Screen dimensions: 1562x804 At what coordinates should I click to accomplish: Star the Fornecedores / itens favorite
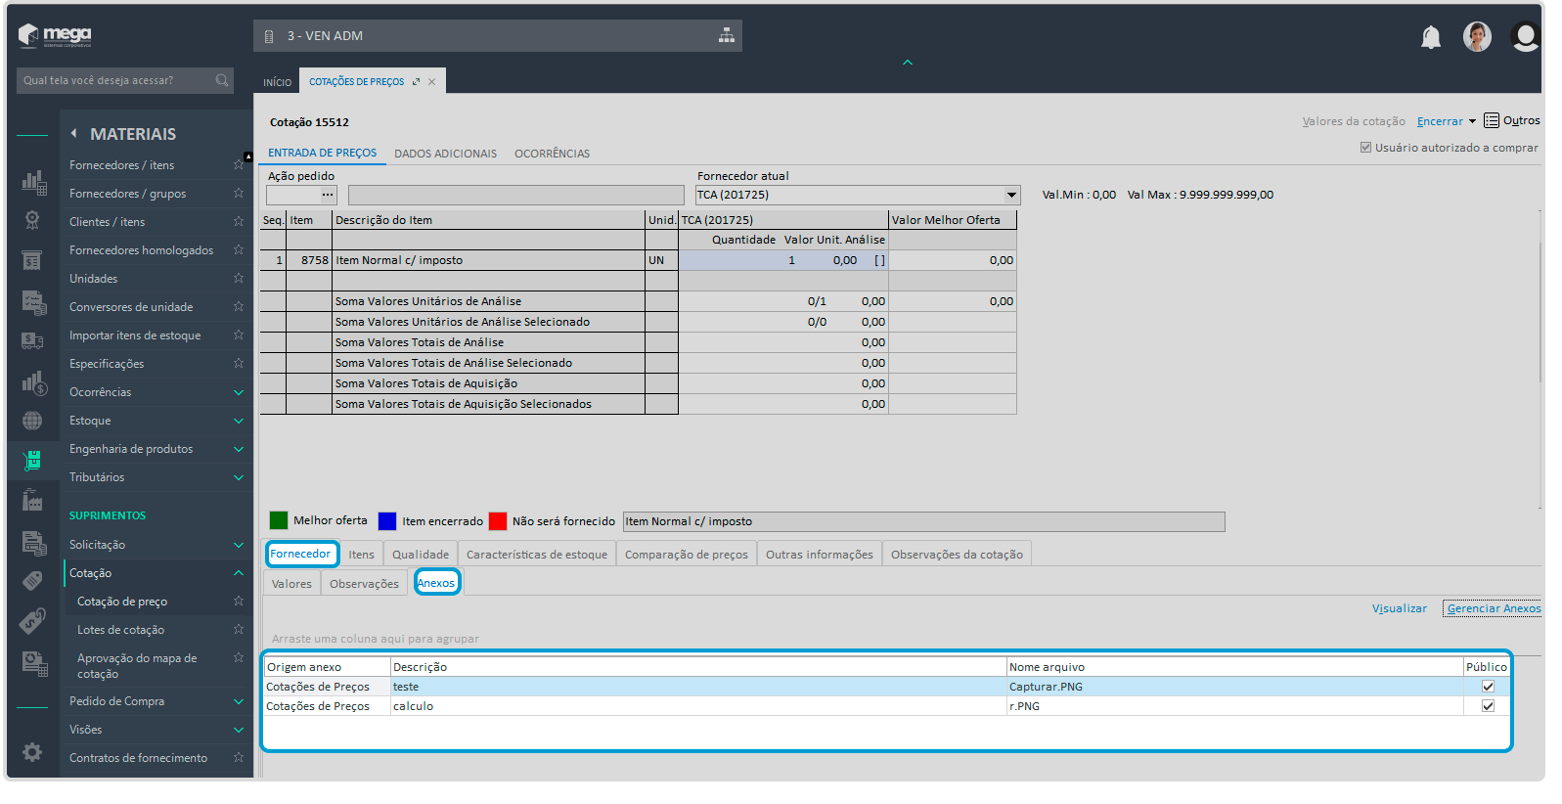click(x=238, y=164)
